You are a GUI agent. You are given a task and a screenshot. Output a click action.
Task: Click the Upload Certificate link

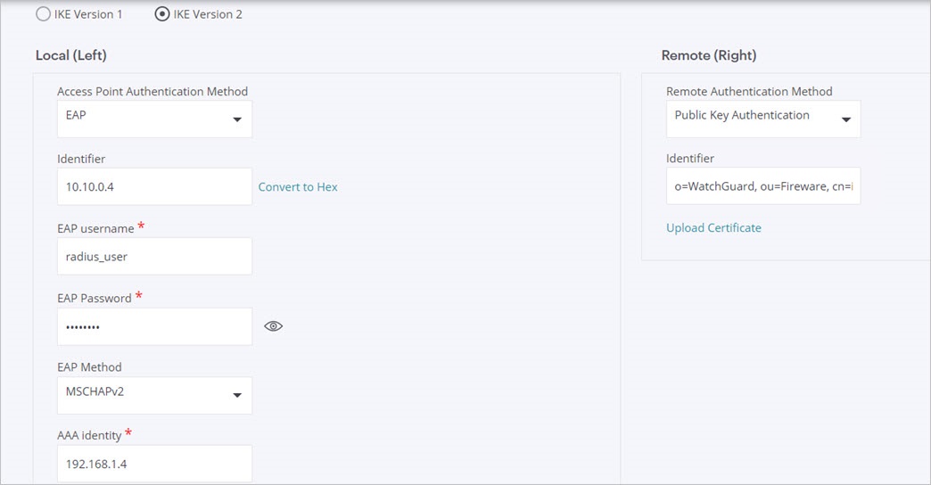point(713,228)
